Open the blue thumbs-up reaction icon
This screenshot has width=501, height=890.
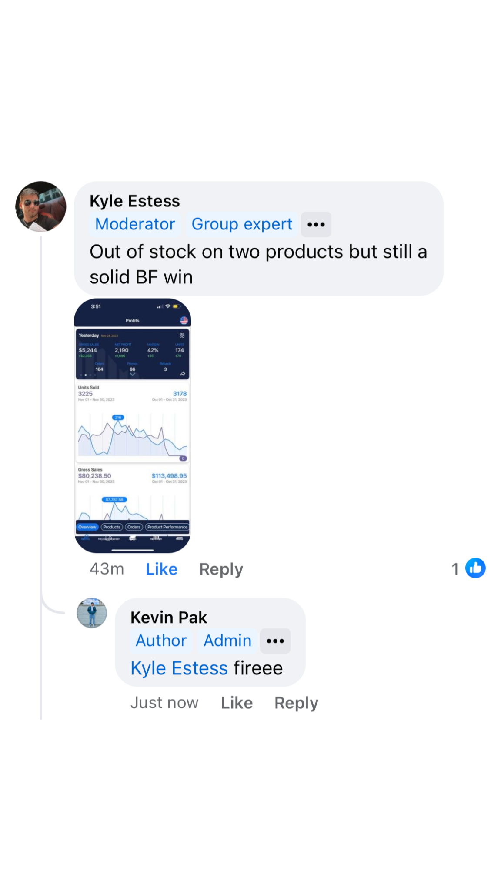click(x=475, y=568)
